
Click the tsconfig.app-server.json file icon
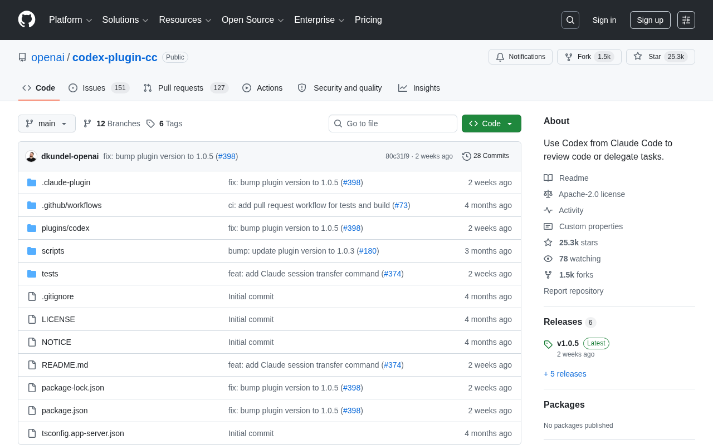pos(32,433)
